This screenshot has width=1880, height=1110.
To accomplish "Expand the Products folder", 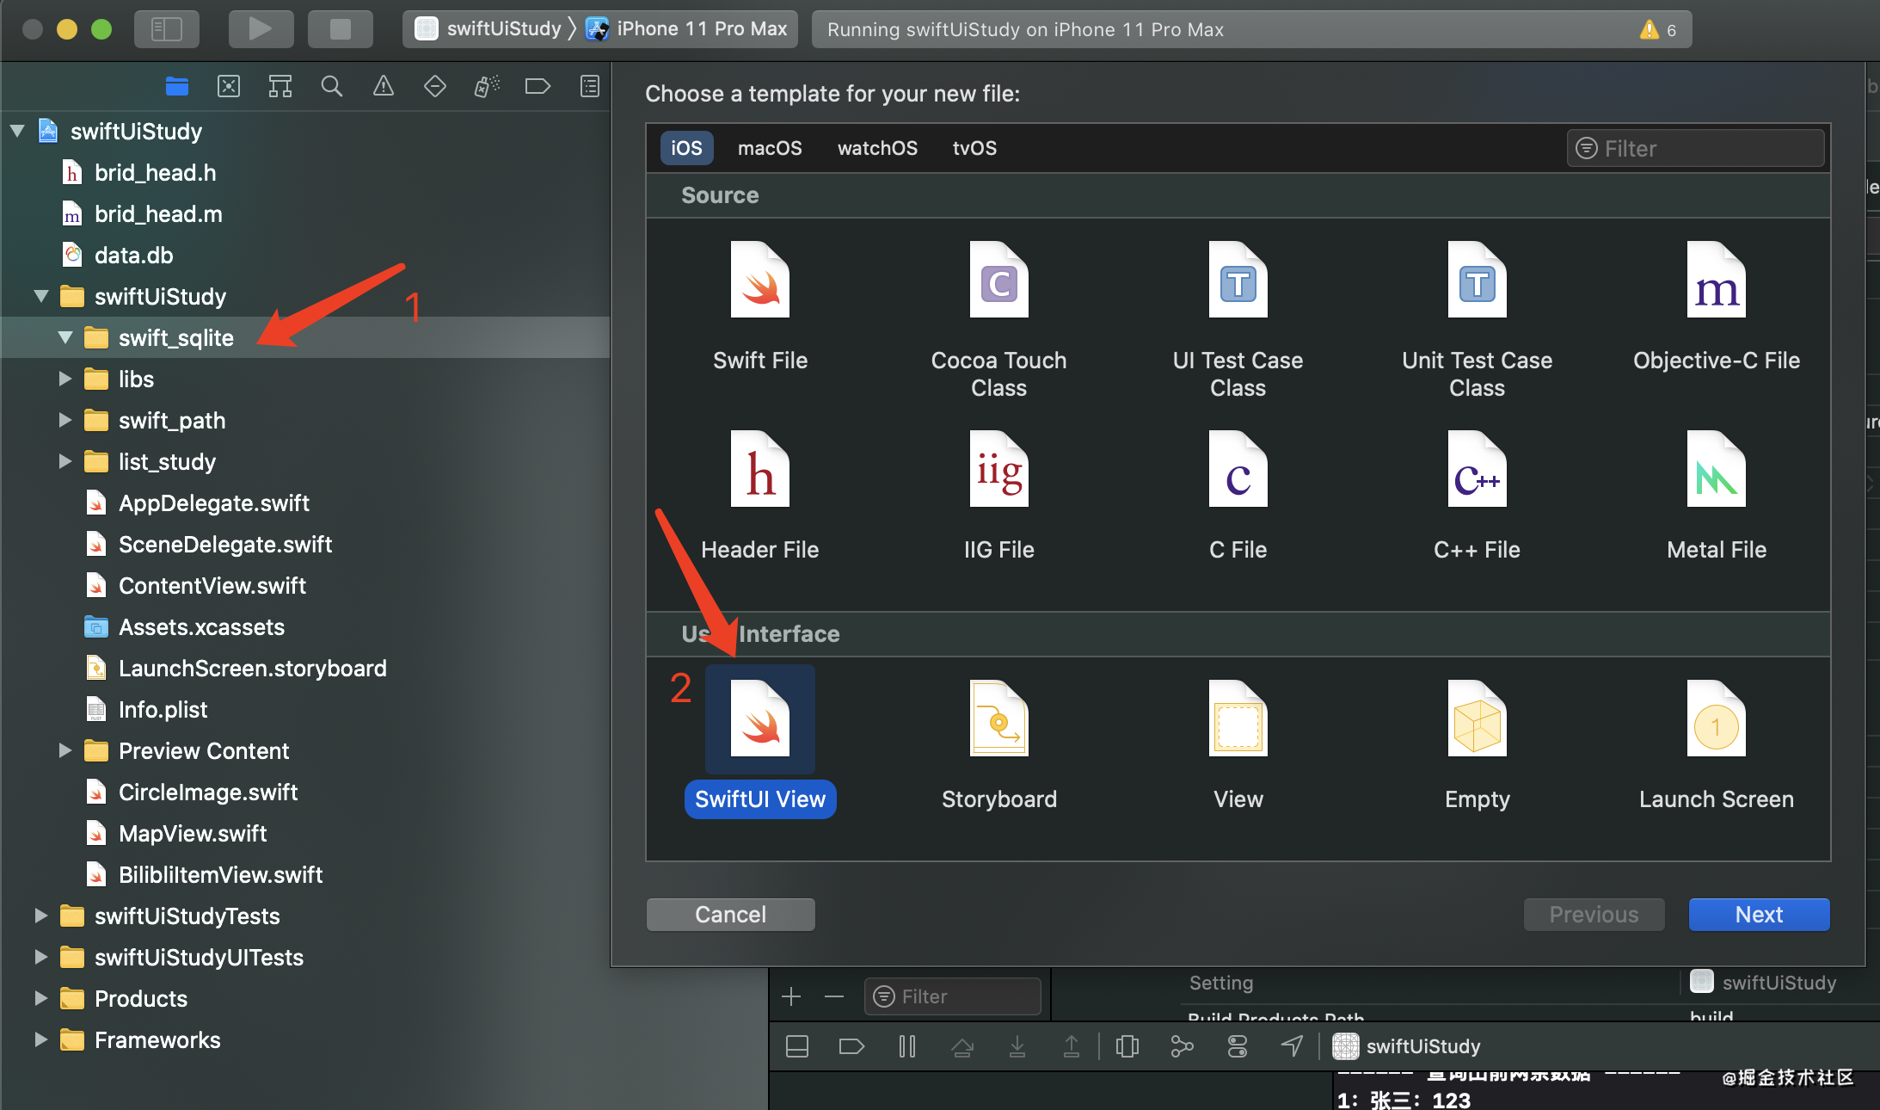I will pyautogui.click(x=41, y=998).
